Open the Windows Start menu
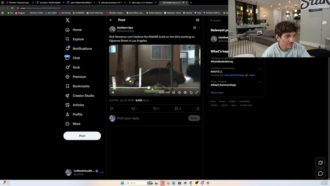The image size is (330, 186). (122, 183)
